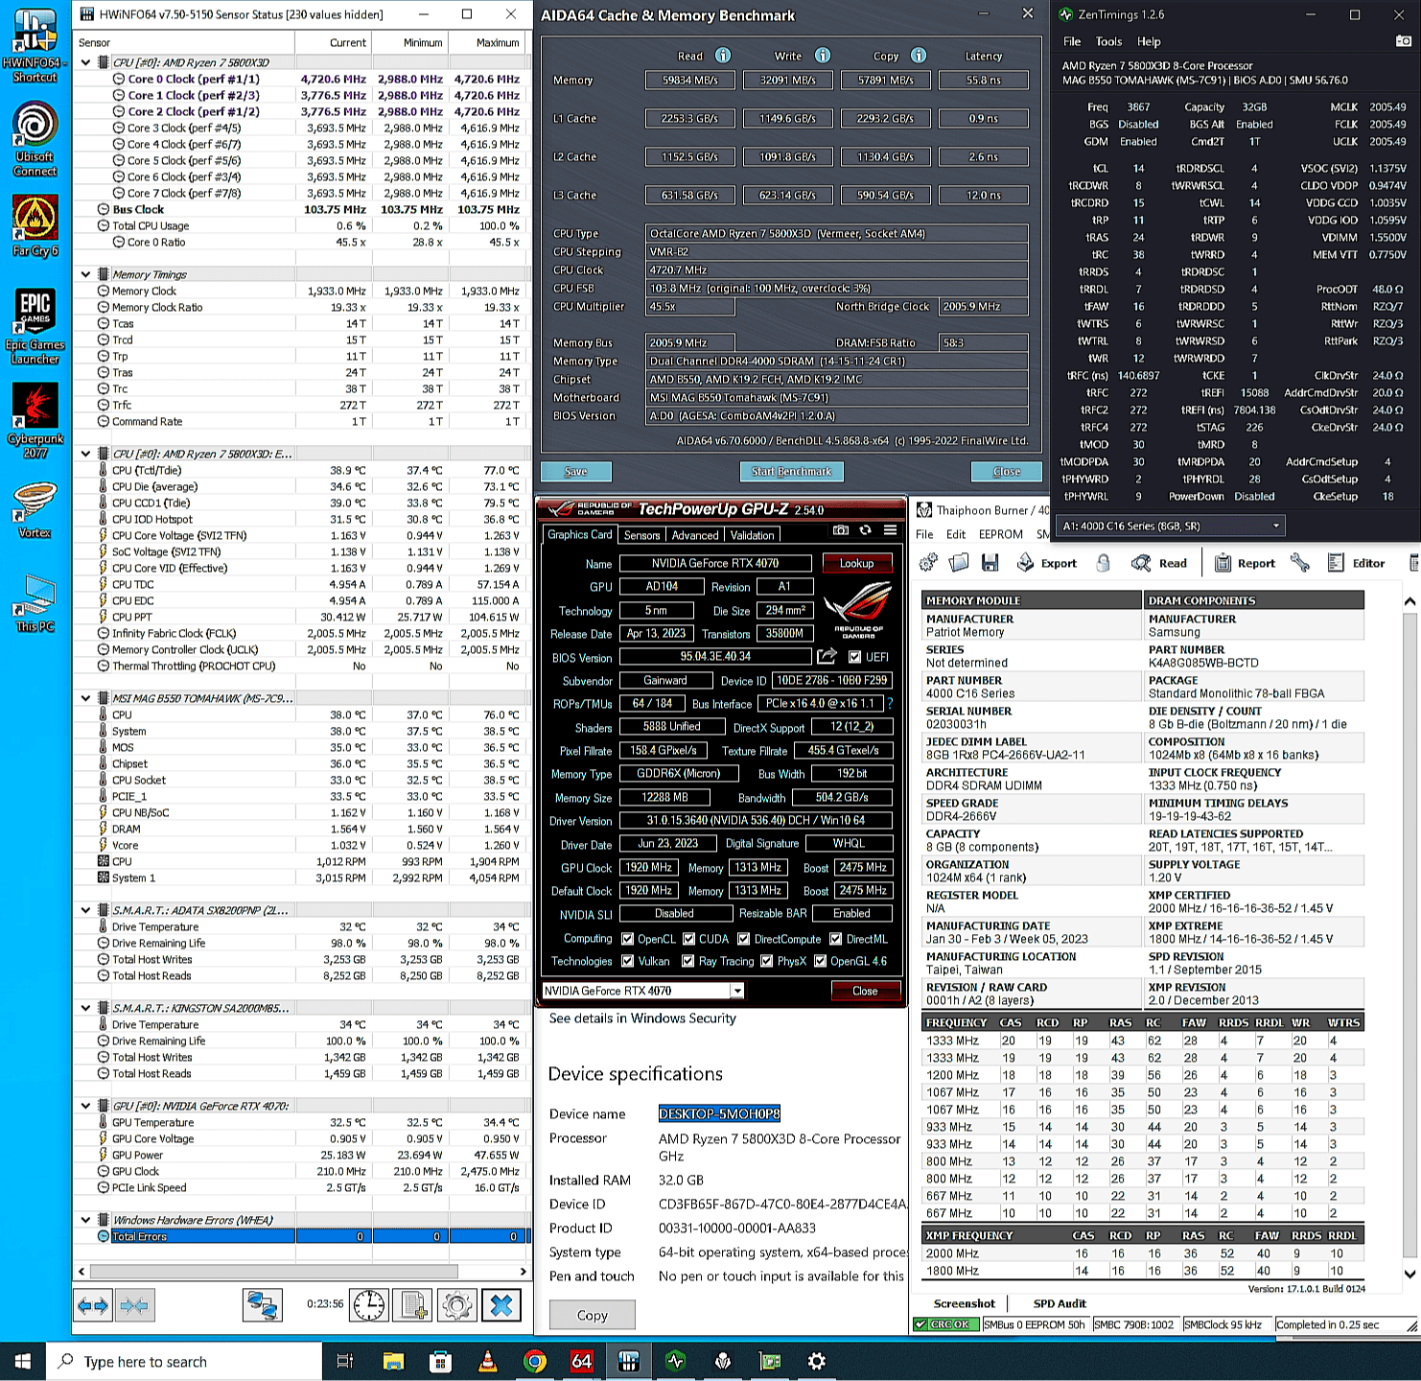Open Cyberpunk 2077 desktop shortcut
The width and height of the screenshot is (1421, 1381).
click(35, 420)
